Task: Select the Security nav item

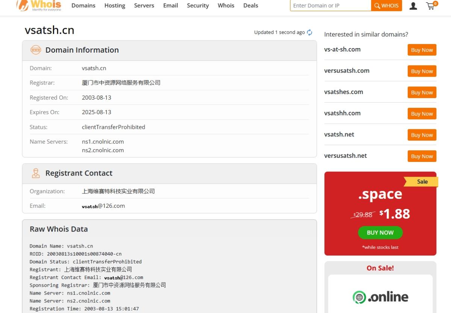Action: click(x=198, y=5)
